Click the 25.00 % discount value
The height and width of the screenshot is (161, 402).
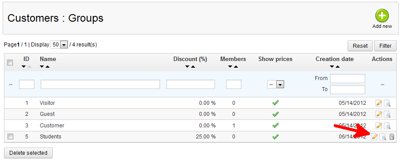(206, 137)
